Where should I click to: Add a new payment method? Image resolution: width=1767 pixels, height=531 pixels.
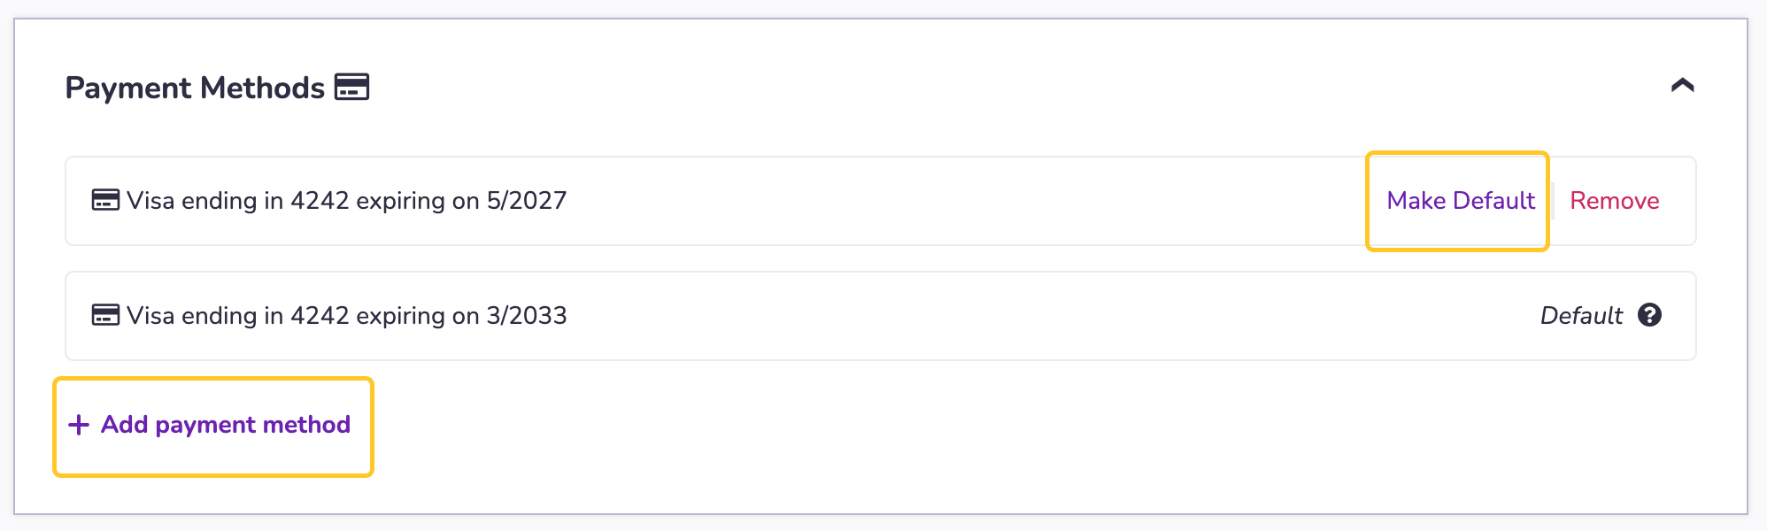(213, 426)
